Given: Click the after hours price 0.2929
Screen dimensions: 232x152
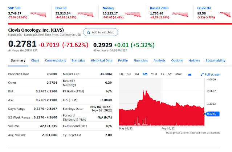Looking at the screenshot, I should (x=103, y=45).
